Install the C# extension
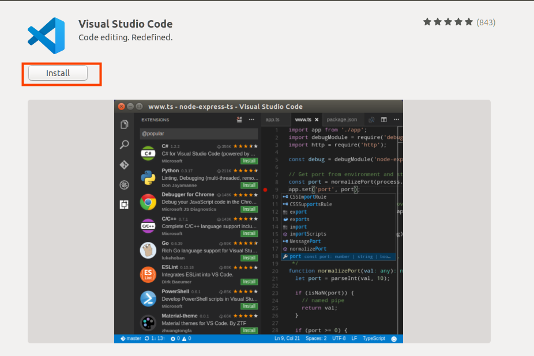Screen dimensions: 534x356 point(249,161)
